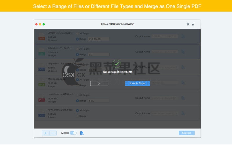Select All Pages for liebert rtf file
Screen dimensions: 232x145
pos(77,49)
